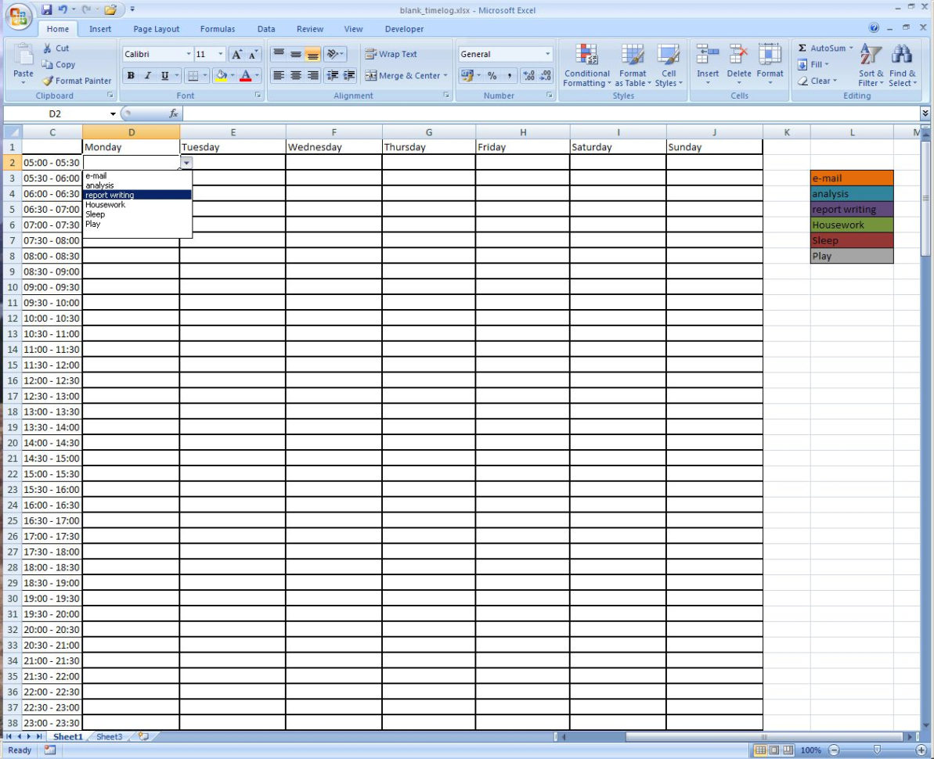Switch to the Formulas ribbon tab
Screen dimensions: 934x759
[218, 29]
